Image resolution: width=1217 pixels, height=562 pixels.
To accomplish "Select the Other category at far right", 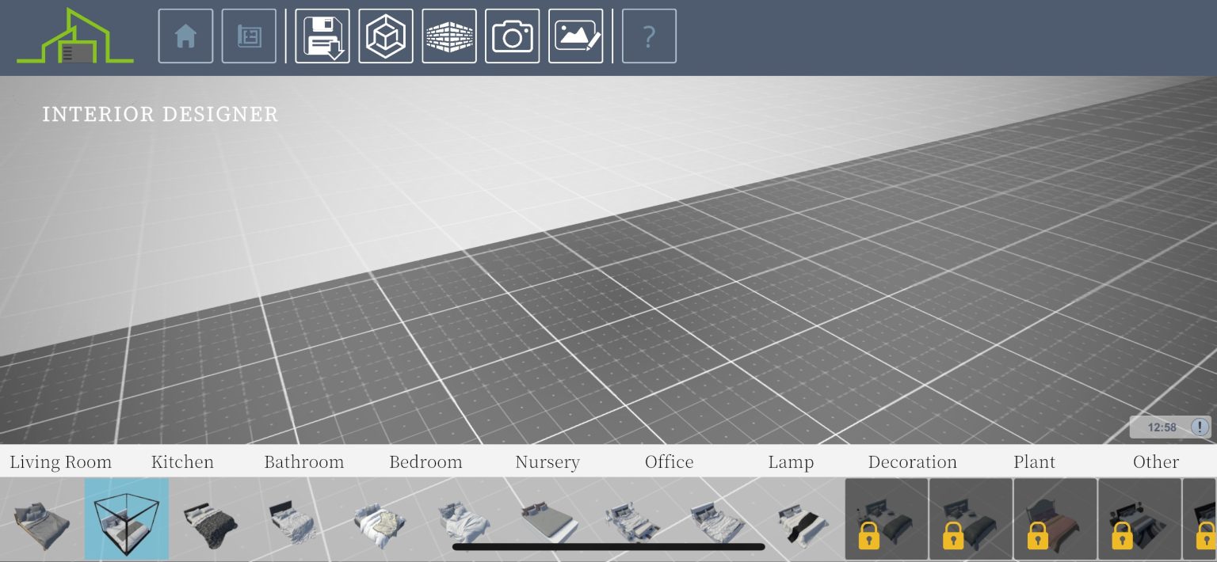I will (x=1156, y=461).
